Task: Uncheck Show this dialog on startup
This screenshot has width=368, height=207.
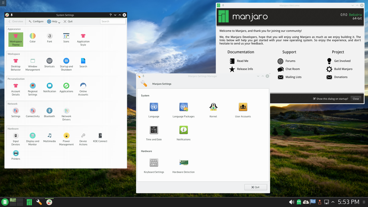Action: [314, 99]
